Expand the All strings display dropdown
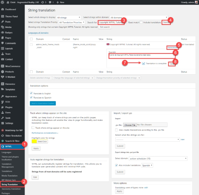Screen dimensions: 199x195 (68, 17)
